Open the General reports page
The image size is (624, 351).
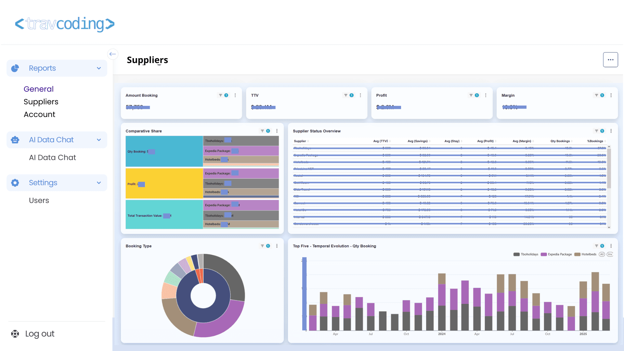(x=39, y=89)
